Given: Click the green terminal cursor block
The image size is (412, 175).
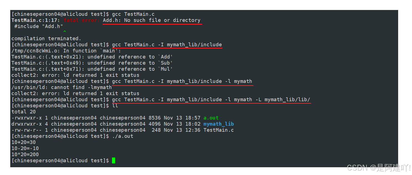Looking at the screenshot, I should coord(113,161).
